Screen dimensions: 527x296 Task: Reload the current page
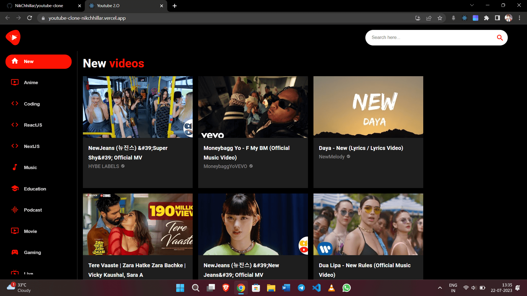30,18
